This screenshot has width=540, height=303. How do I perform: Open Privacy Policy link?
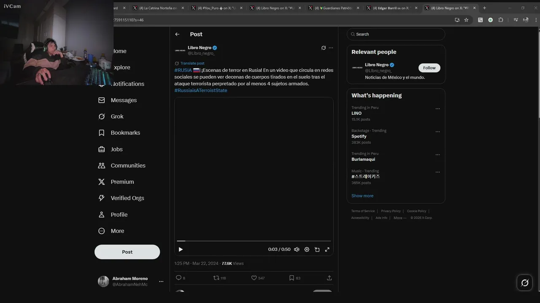391,211
